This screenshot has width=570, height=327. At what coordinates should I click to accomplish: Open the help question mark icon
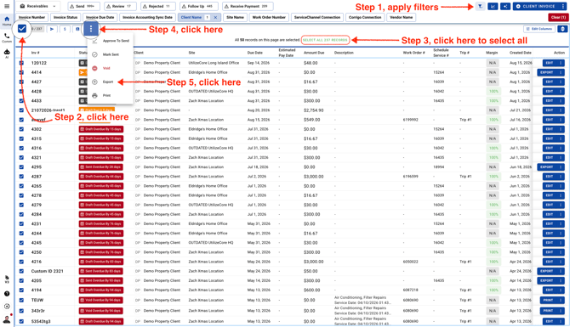pyautogui.click(x=7, y=294)
